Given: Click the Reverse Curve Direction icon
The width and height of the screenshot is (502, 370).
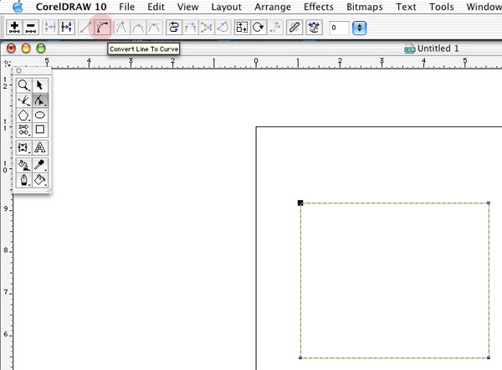Looking at the screenshot, I should tap(174, 28).
